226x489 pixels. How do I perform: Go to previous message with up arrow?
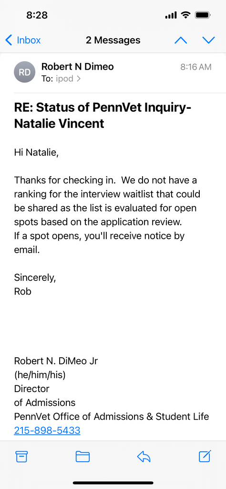pyautogui.click(x=181, y=40)
